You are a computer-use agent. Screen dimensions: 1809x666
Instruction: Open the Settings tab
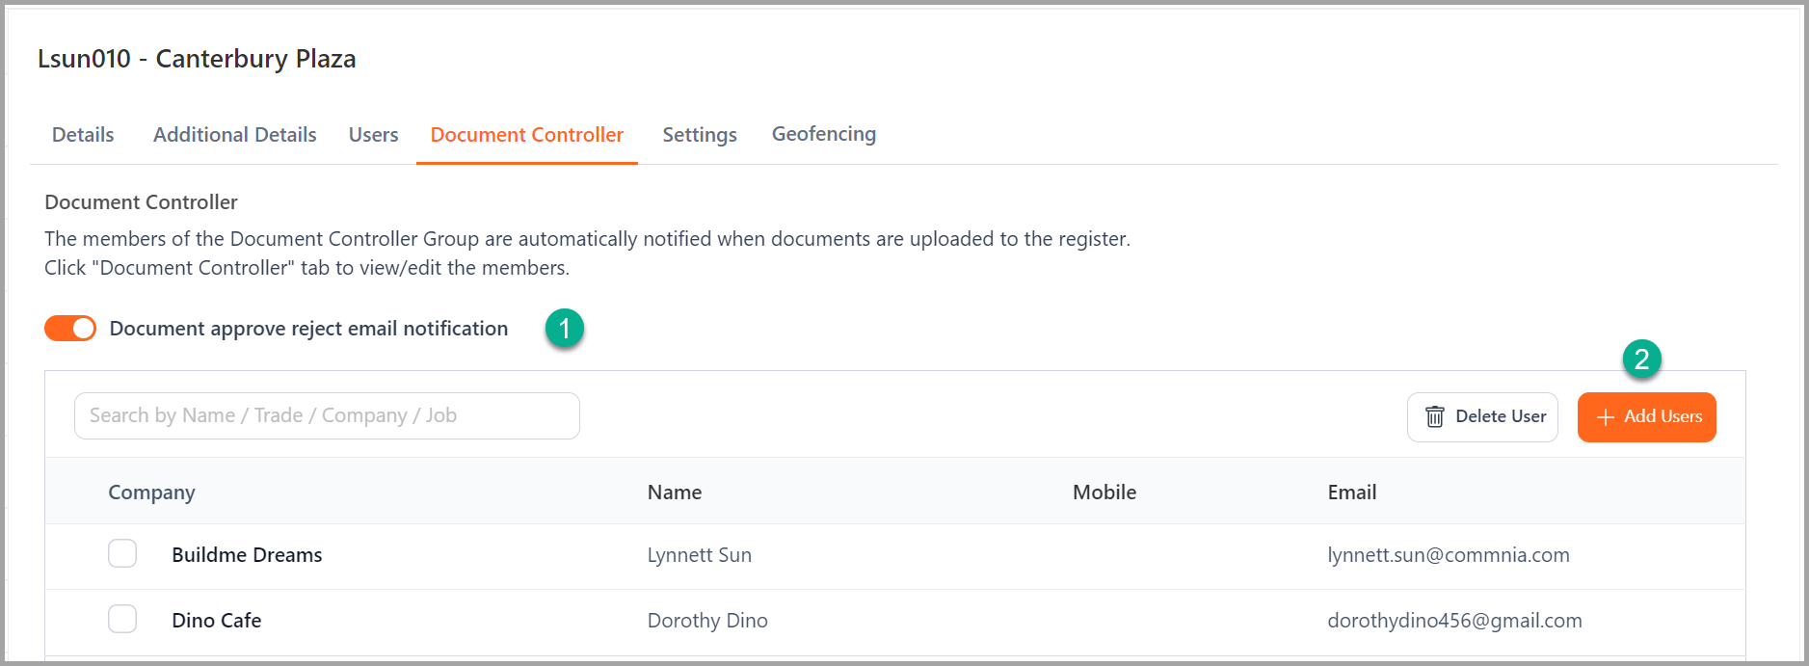tap(700, 135)
